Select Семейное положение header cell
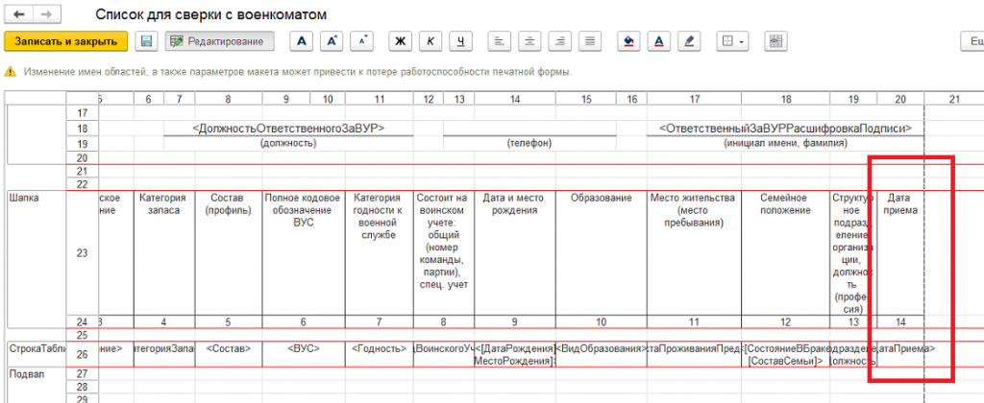984x403 pixels. pyautogui.click(x=785, y=253)
